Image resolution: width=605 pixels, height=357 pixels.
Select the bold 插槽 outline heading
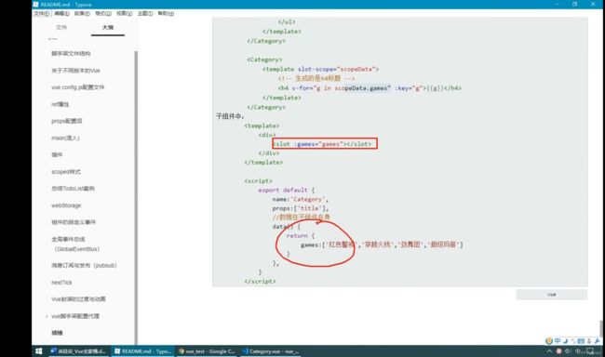[x=57, y=333]
